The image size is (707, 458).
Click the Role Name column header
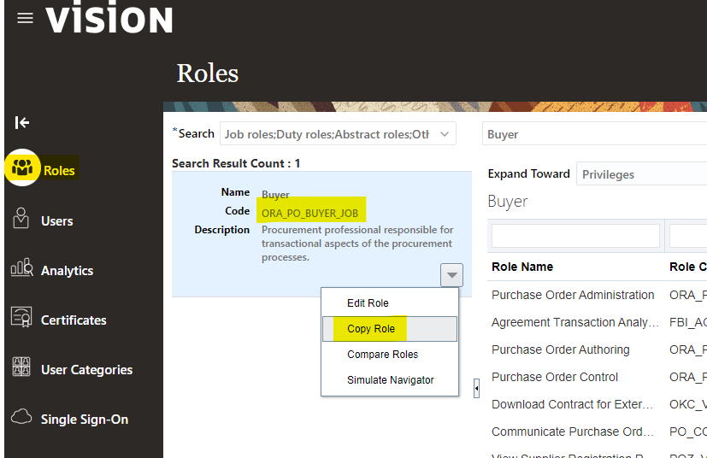coord(522,267)
